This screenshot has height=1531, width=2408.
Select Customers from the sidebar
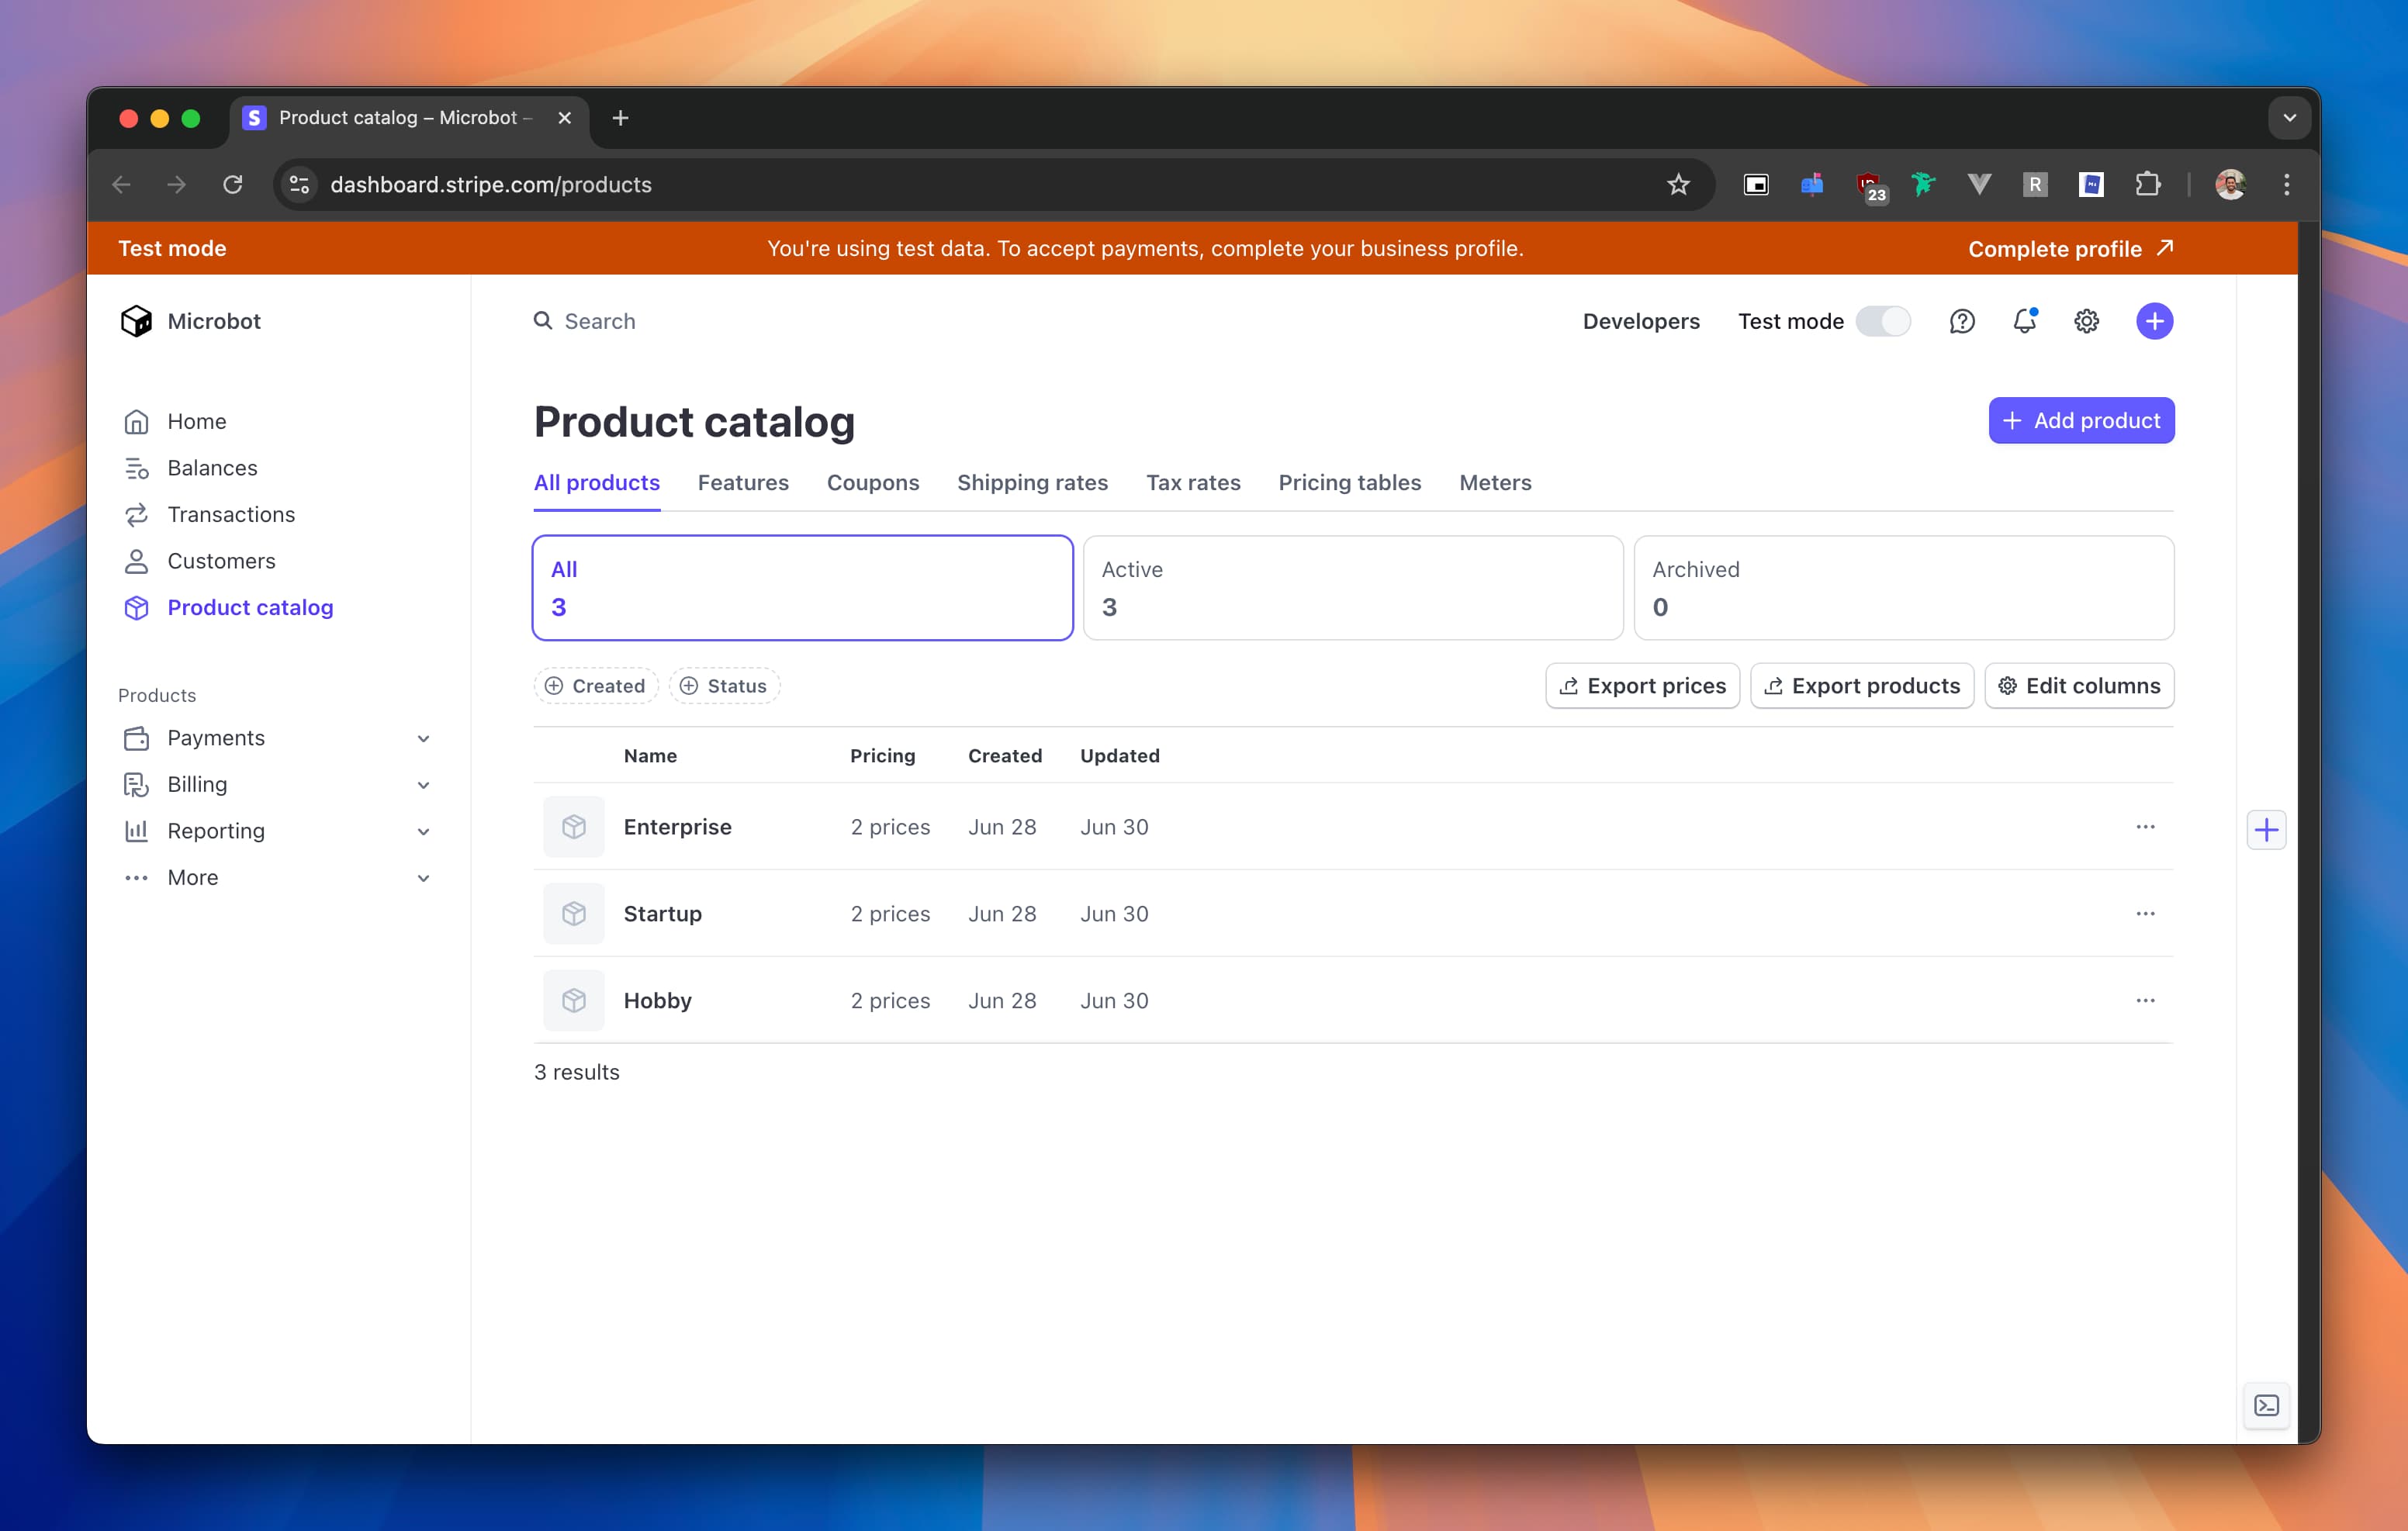221,561
